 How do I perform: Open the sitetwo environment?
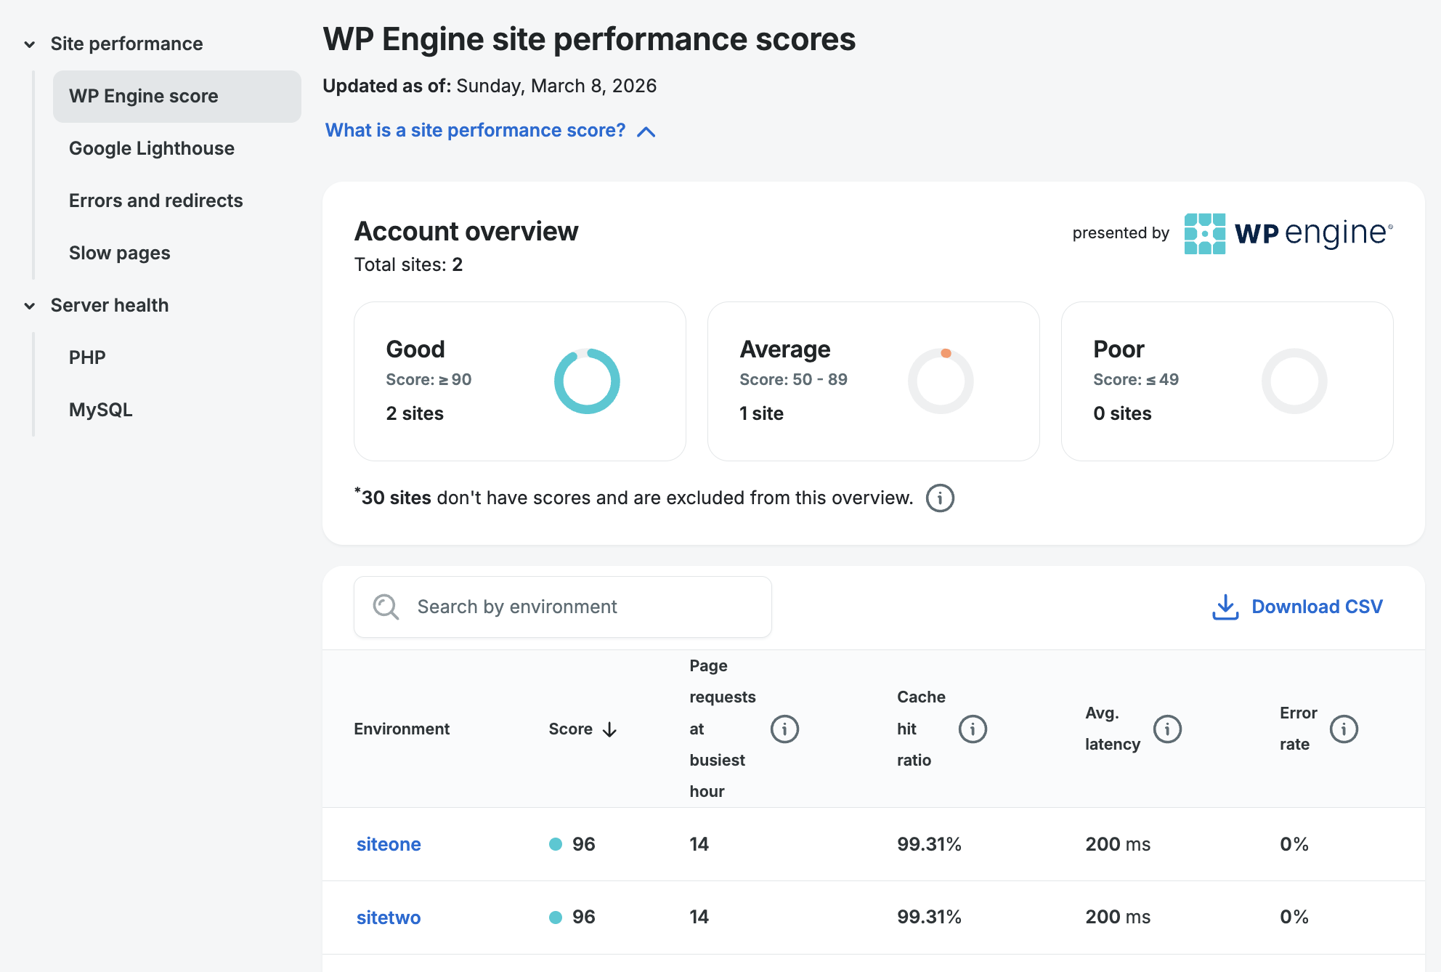[x=388, y=917]
